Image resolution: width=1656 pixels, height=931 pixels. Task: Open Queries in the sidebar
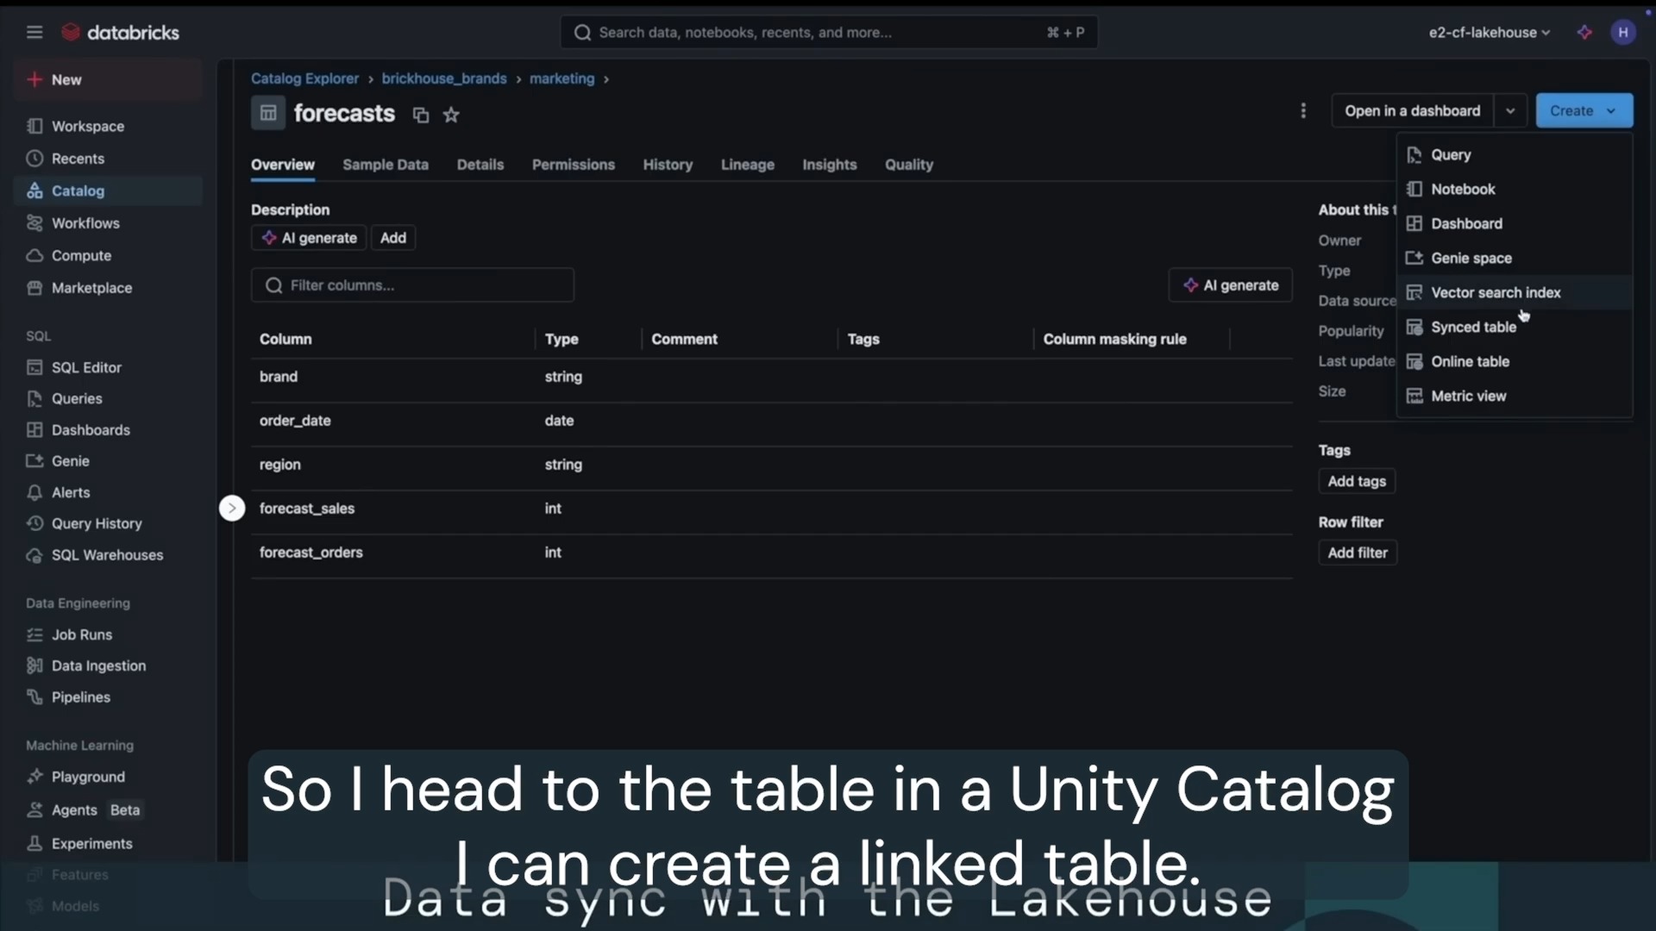click(108, 398)
